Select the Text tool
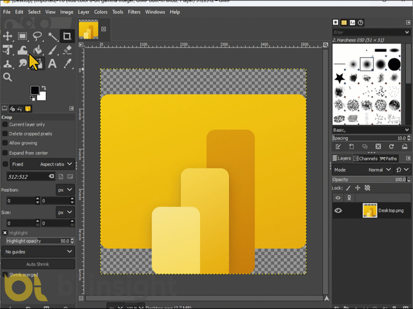 pyautogui.click(x=52, y=64)
